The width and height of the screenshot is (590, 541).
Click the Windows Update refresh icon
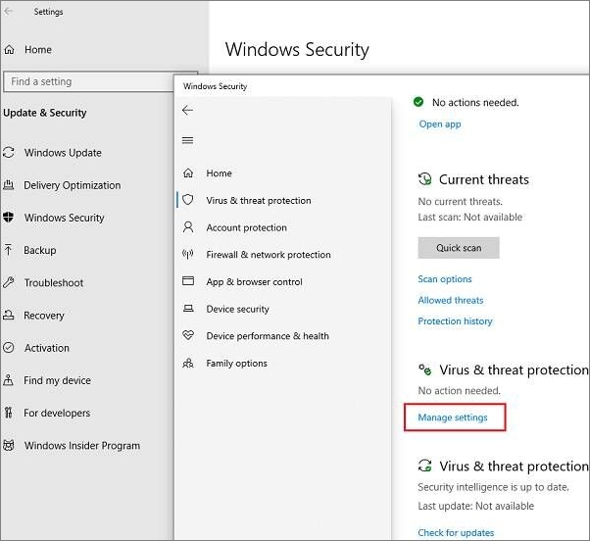9,152
